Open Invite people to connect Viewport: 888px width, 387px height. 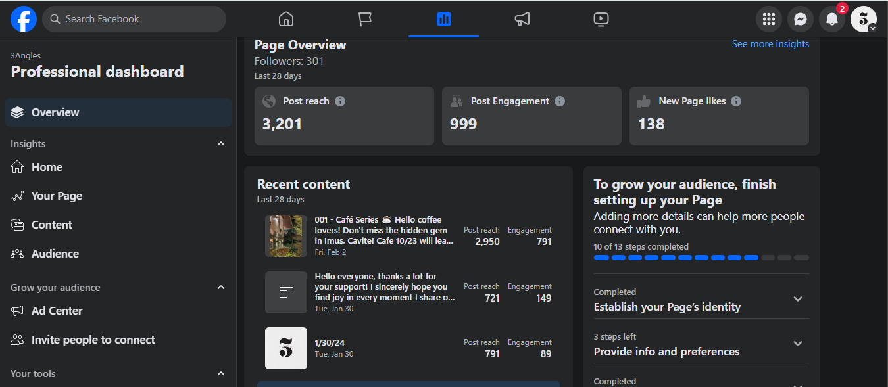[x=93, y=340]
